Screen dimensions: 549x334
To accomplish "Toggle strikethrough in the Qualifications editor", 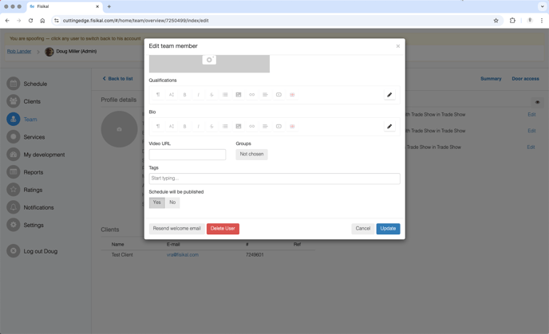I will click(x=211, y=95).
